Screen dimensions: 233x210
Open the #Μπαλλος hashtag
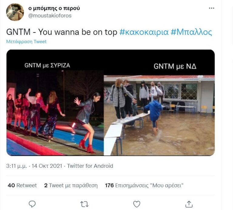[x=191, y=32]
